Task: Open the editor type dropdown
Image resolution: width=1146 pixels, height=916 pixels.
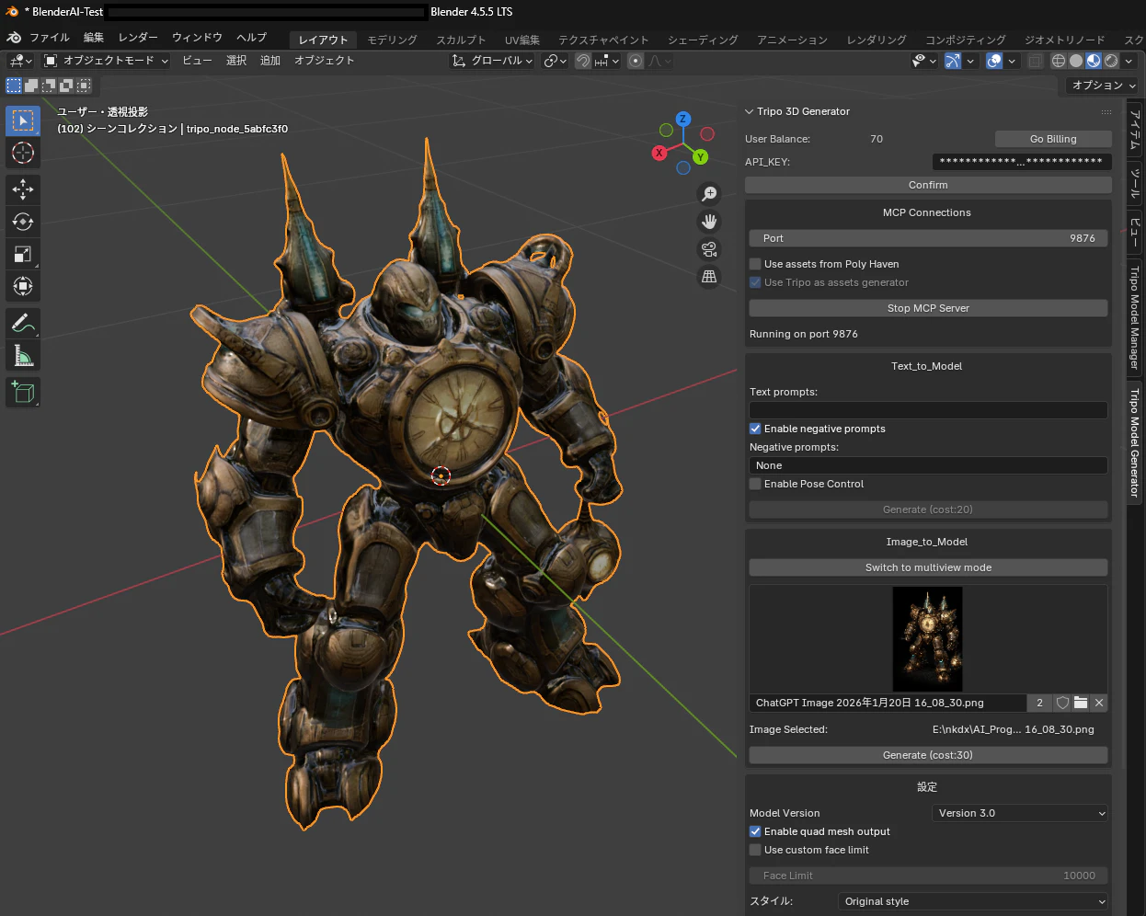Action: [20, 61]
